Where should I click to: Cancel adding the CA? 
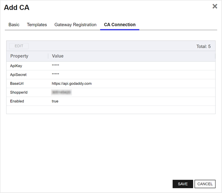[205, 184]
